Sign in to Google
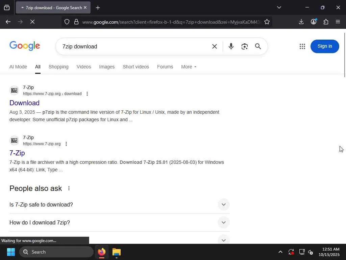 point(325,46)
